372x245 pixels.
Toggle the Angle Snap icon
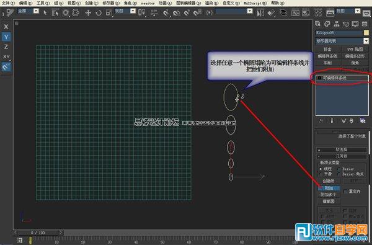coord(176,12)
